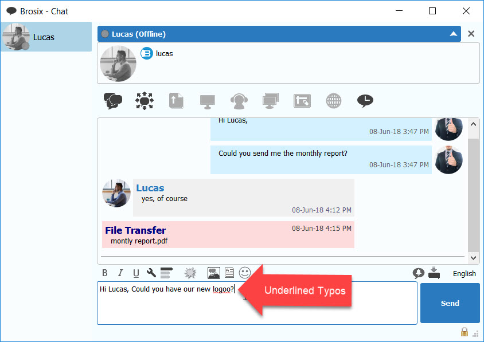Click the sender avatar beside monthly report message
The height and width of the screenshot is (342, 484).
coord(448,160)
